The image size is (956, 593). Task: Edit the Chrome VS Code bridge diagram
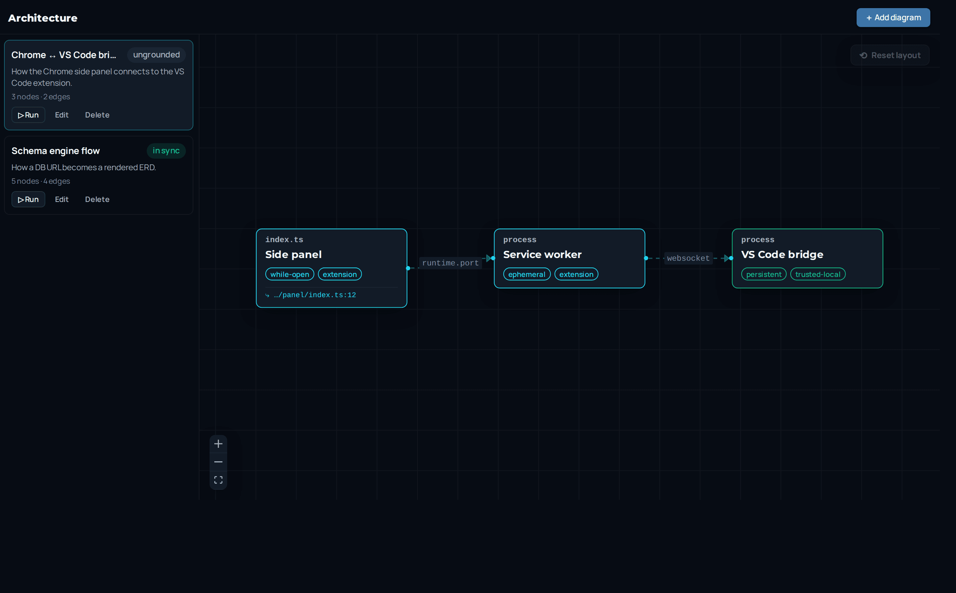(x=62, y=115)
